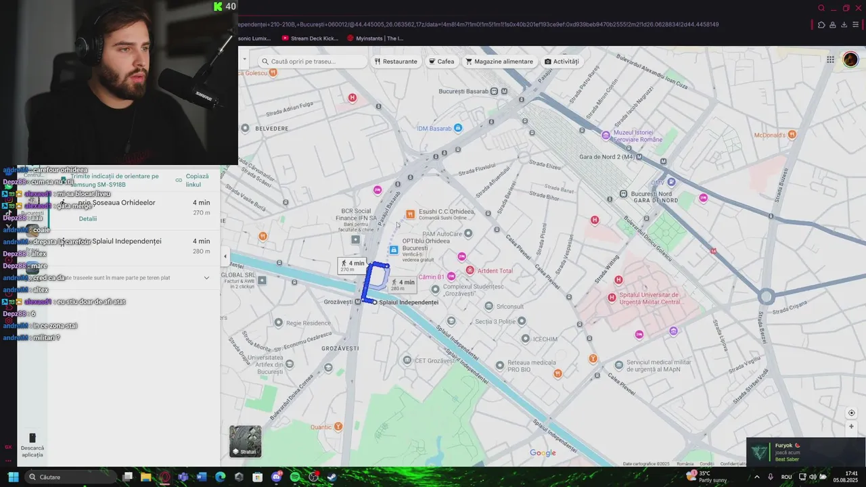Image resolution: width=866 pixels, height=487 pixels.
Task: Click the Splaiul Independenței destination marker
Action: pyautogui.click(x=375, y=302)
